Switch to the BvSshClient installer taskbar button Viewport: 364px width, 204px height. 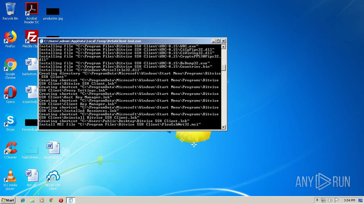click(x=71, y=200)
